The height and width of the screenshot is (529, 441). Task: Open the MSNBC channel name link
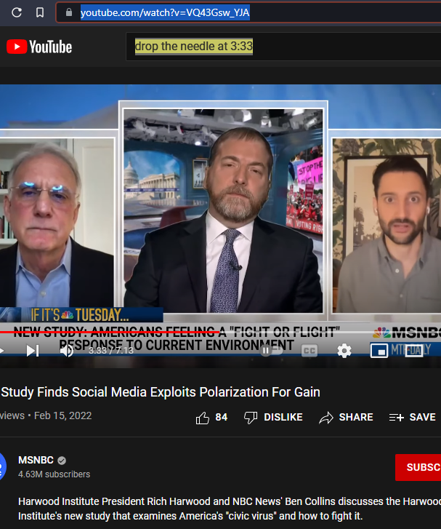[36, 460]
